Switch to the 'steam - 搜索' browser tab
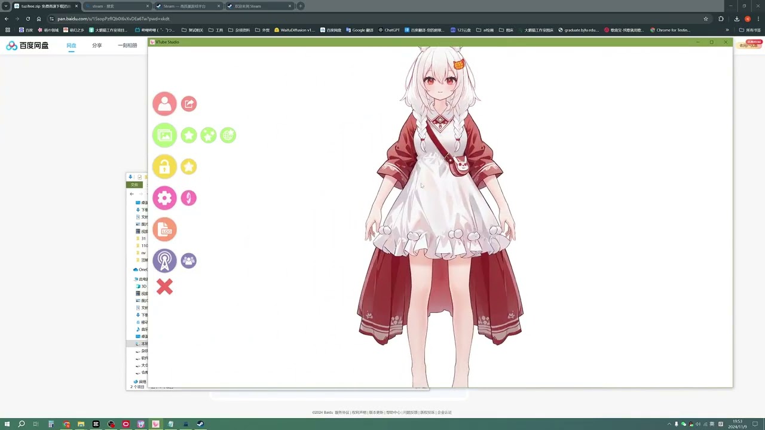765x430 pixels. [x=117, y=6]
